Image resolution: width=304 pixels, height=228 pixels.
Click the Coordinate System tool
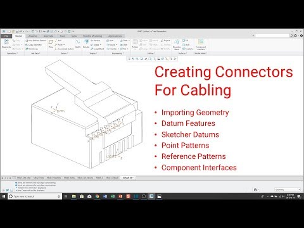point(65,49)
